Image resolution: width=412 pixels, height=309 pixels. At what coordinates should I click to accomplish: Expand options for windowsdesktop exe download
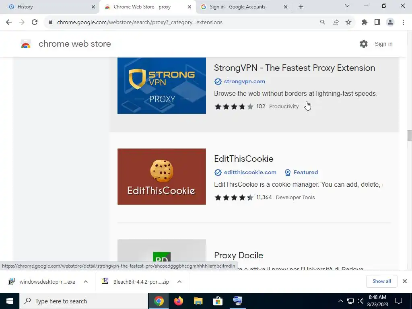(86, 282)
